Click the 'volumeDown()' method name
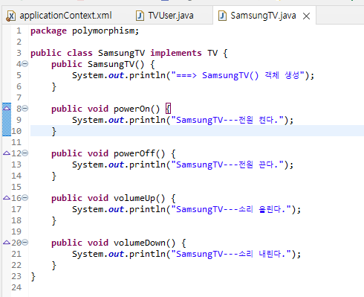Screen dimensions: 364x297 pos(144,243)
